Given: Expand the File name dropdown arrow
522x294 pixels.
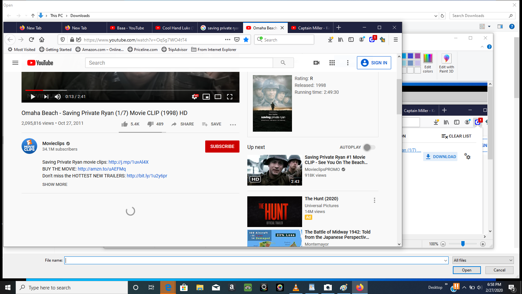Looking at the screenshot, I should [x=446, y=260].
